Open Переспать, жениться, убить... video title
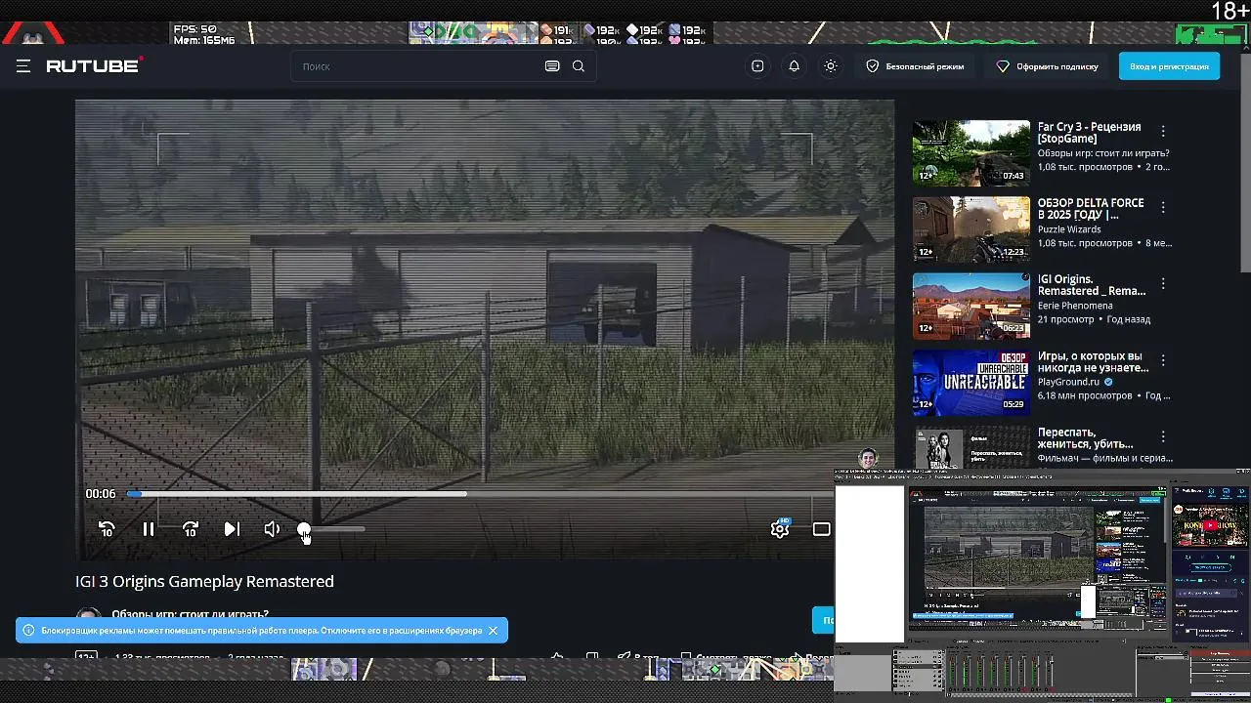 click(x=1086, y=437)
